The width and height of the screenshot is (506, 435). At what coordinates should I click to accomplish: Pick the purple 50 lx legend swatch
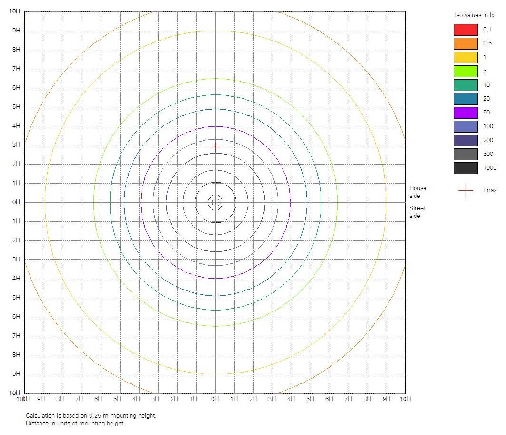(466, 113)
